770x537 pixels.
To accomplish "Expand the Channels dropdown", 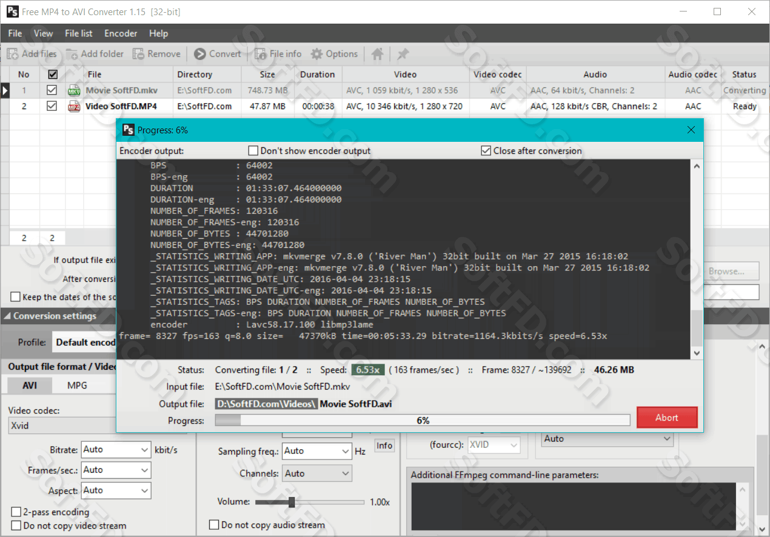I will point(317,473).
